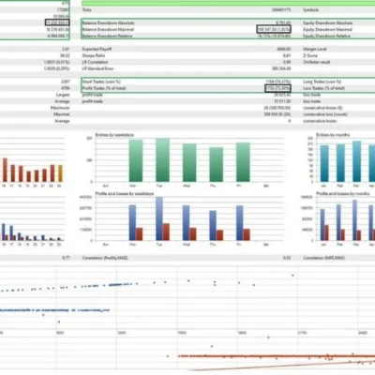Viewport: 375px width, 375px height.
Task: Click 'Equity Drawdown Relative' label
Action: point(326,36)
